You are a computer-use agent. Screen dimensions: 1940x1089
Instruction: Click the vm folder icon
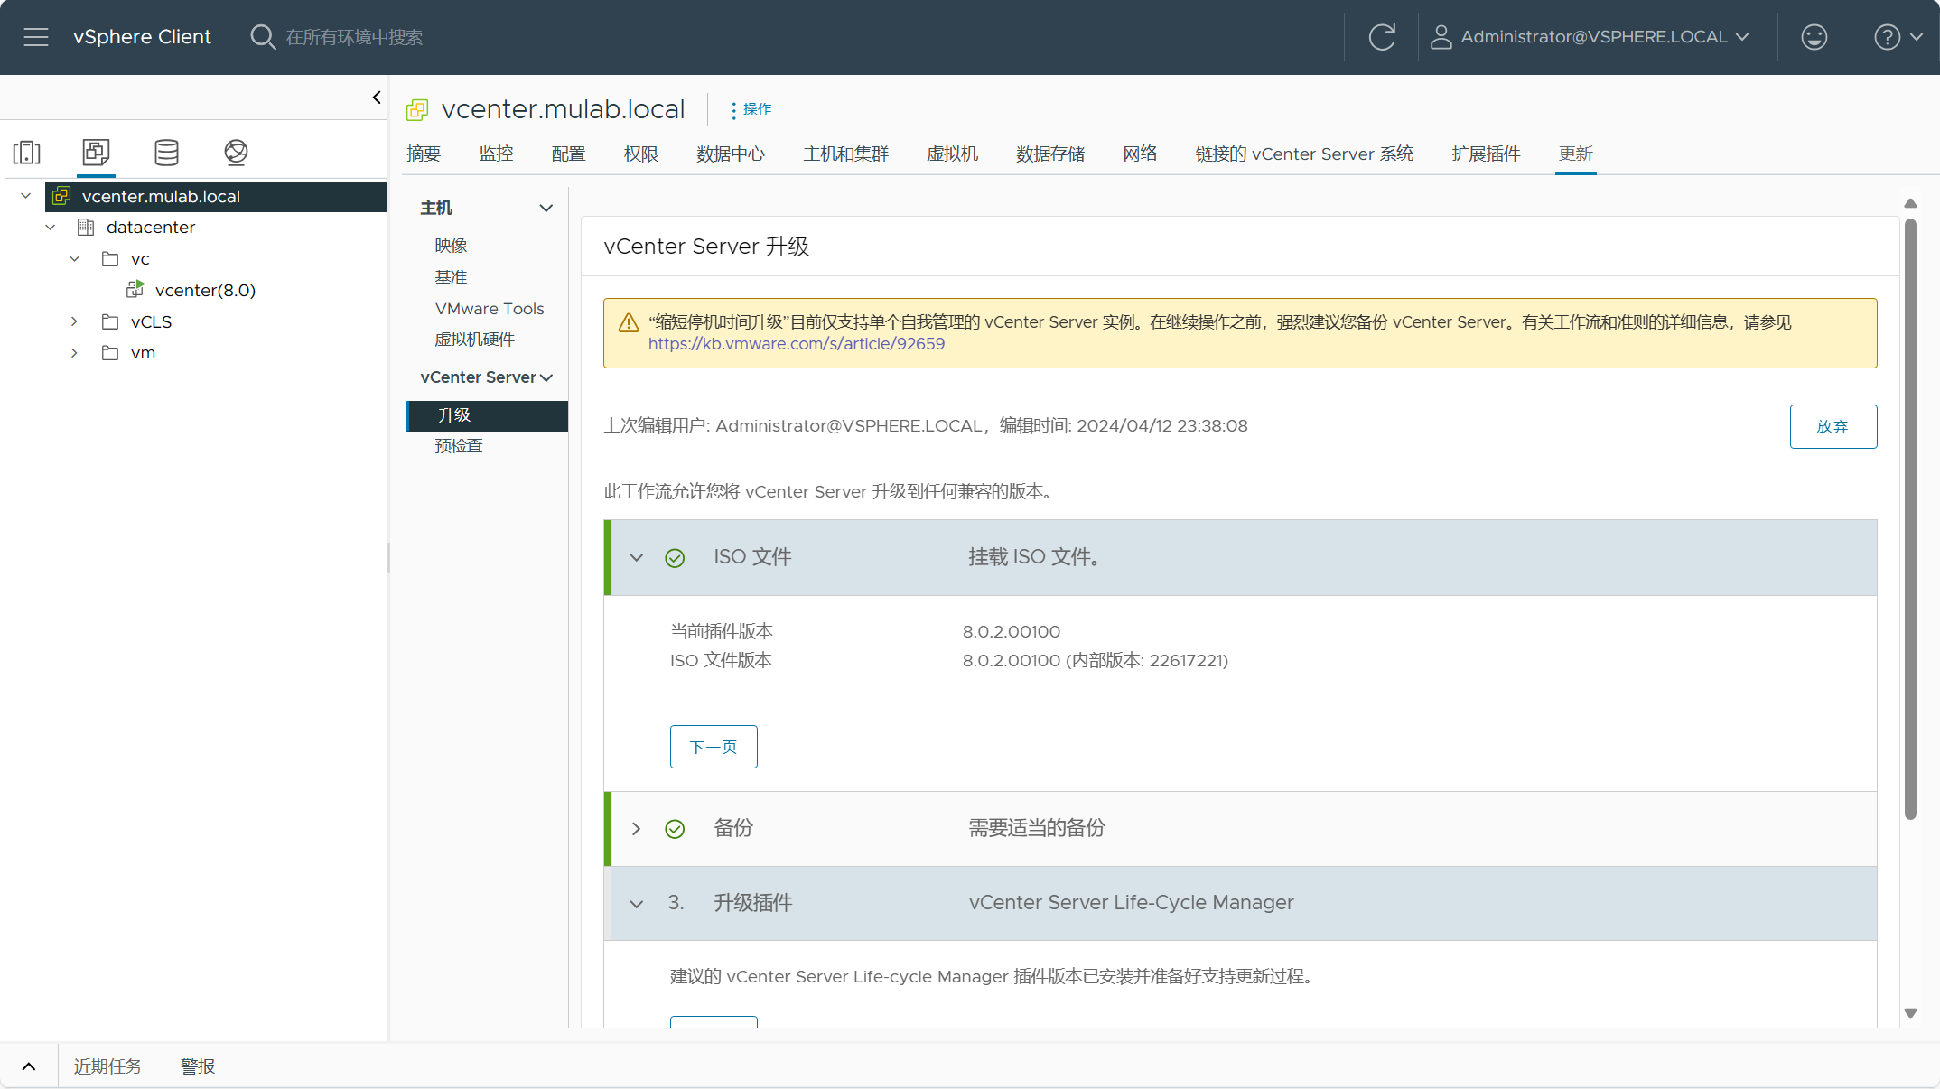click(110, 353)
